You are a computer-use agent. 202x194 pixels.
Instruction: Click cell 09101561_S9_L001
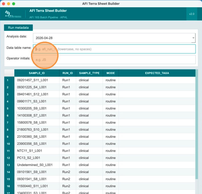37,172
